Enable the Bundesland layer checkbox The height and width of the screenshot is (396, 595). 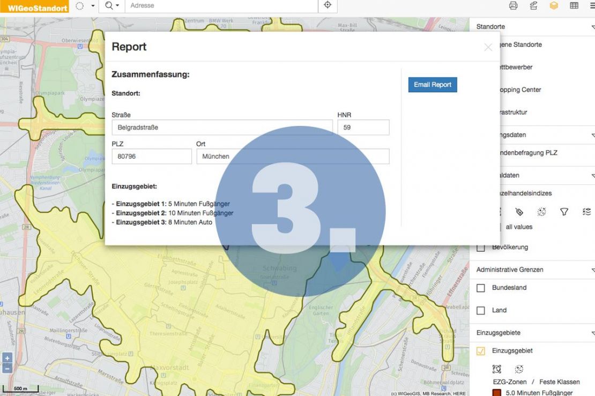481,288
